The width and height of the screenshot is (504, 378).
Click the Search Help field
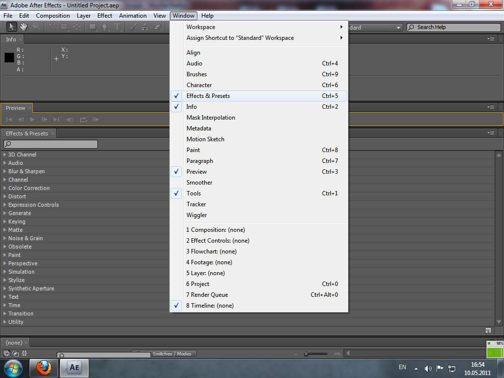pyautogui.click(x=453, y=28)
